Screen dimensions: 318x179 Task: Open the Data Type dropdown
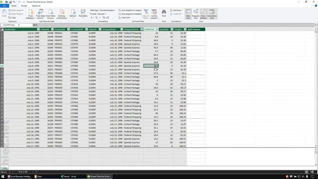click(103, 10)
